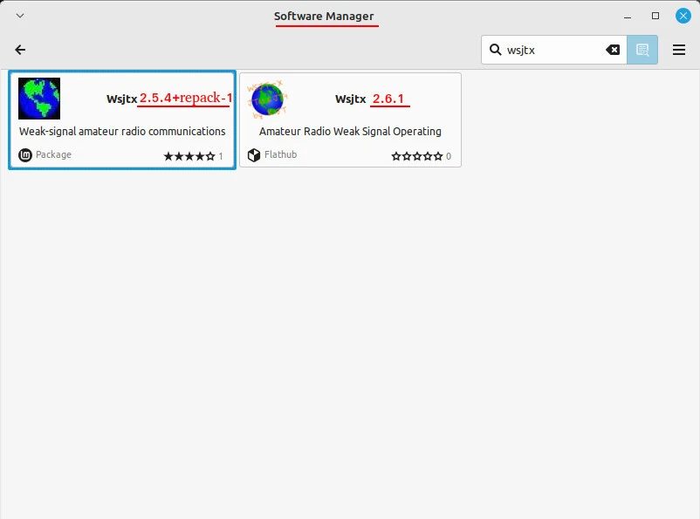Open the hamburger menu
Image resolution: width=700 pixels, height=519 pixels.
[x=679, y=51]
